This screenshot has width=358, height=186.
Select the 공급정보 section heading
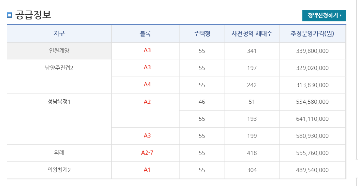pyautogui.click(x=33, y=15)
